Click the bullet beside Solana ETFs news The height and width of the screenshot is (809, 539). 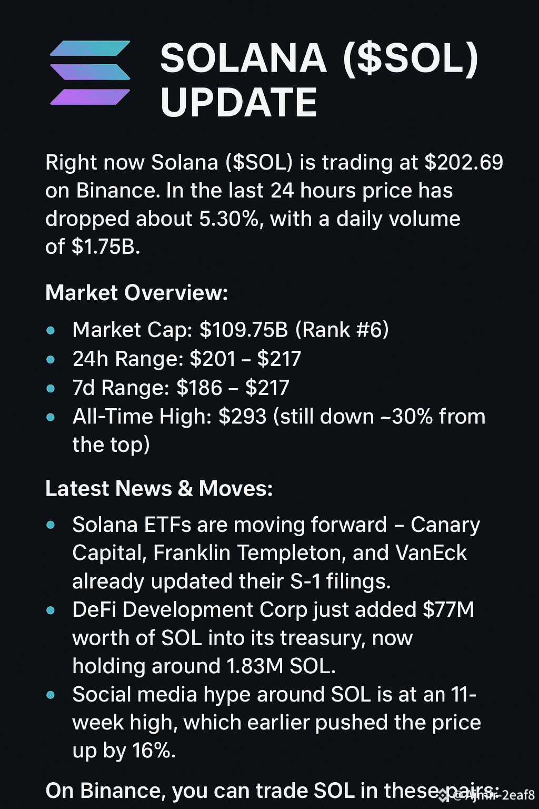[51, 525]
